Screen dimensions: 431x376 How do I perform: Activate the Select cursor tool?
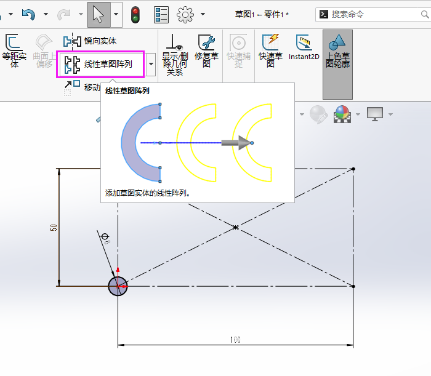pos(99,15)
